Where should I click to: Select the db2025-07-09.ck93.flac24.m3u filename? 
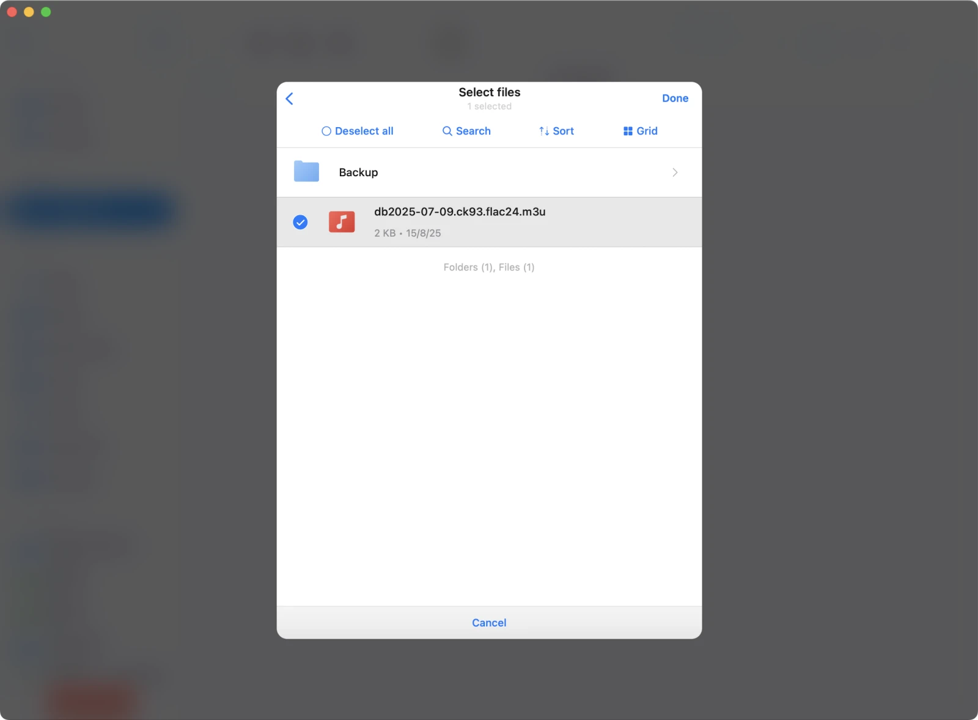pos(460,212)
